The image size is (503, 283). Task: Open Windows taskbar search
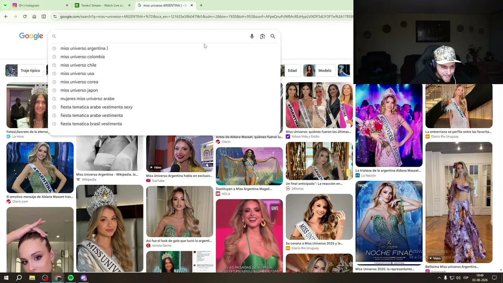(19, 278)
